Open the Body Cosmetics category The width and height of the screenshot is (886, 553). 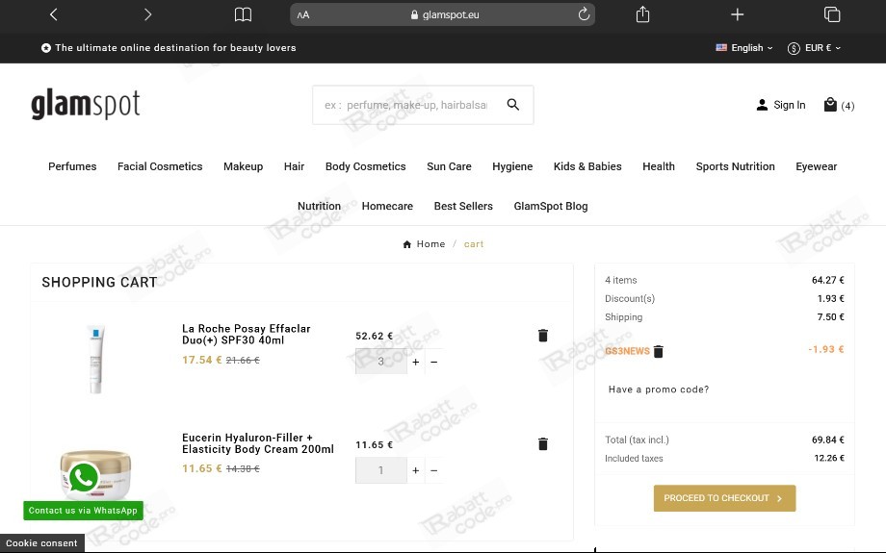pos(366,166)
